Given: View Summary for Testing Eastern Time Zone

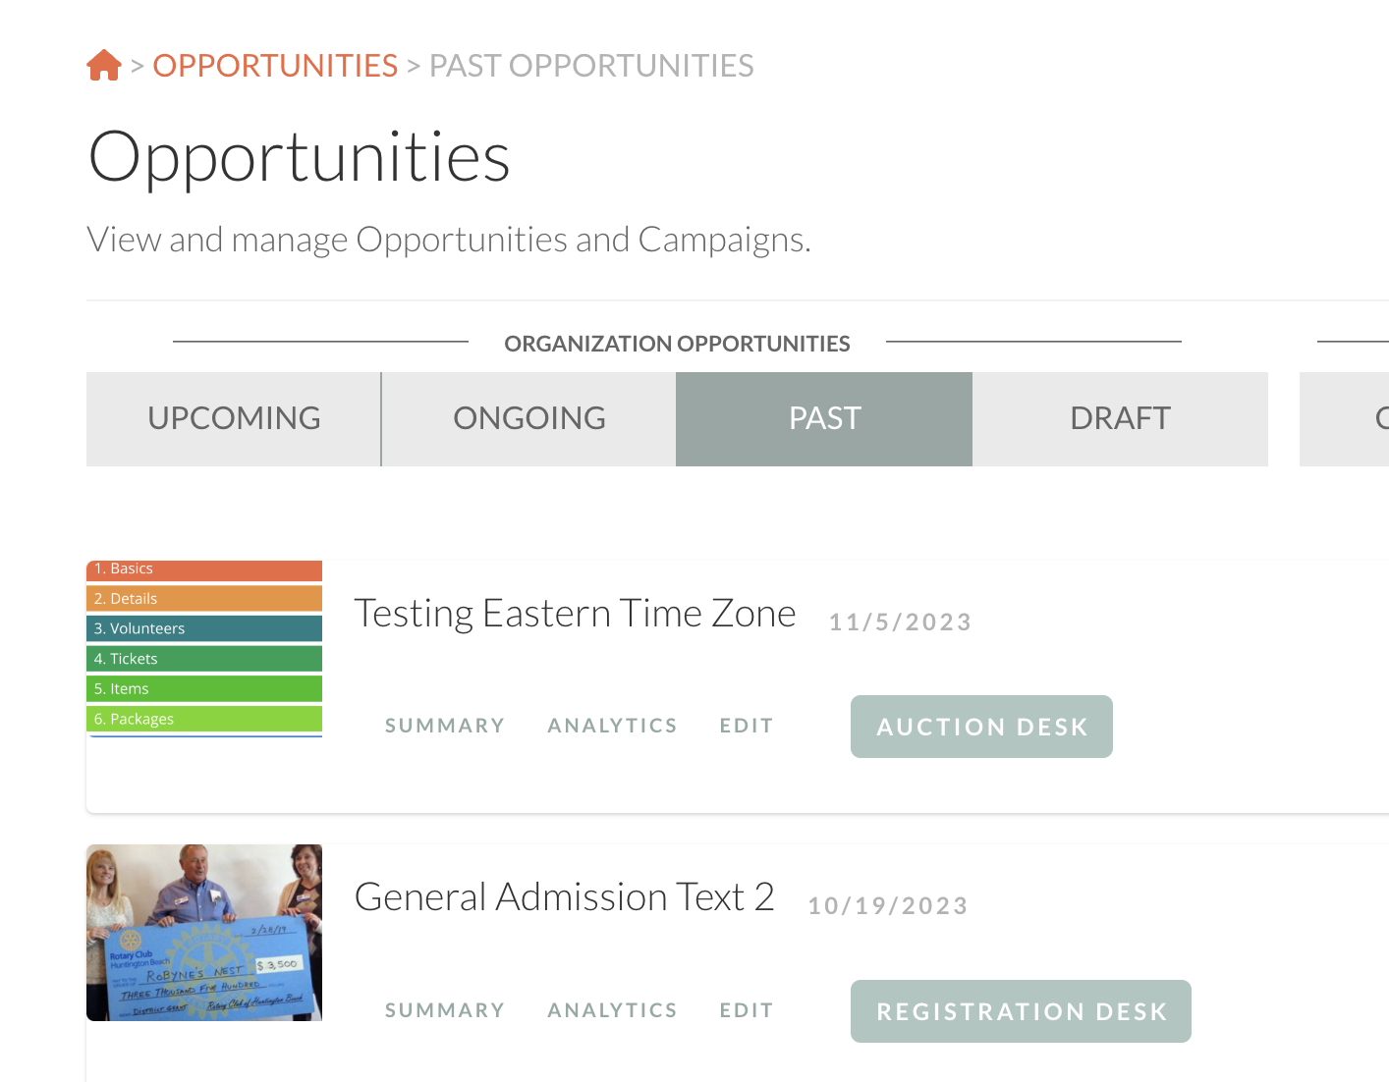Looking at the screenshot, I should coord(445,726).
